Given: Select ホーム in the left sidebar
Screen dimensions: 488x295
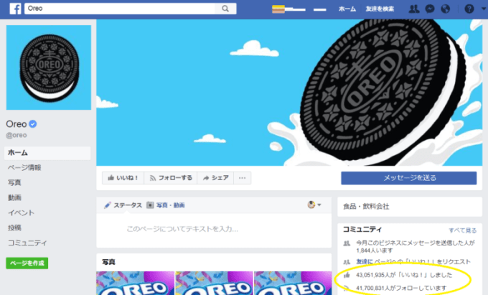Looking at the screenshot, I should [x=47, y=153].
